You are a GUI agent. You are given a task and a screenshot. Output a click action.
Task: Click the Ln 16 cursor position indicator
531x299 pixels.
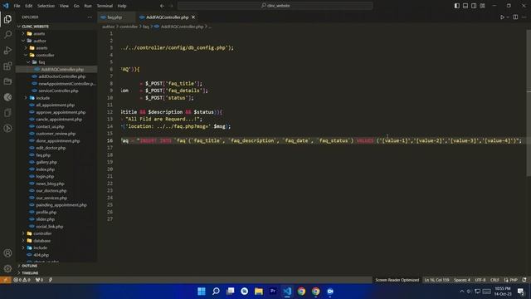[x=437, y=280]
